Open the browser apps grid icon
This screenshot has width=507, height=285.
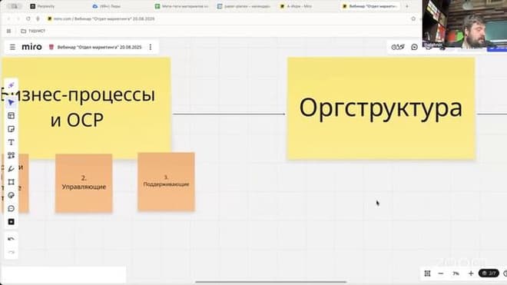(8, 31)
